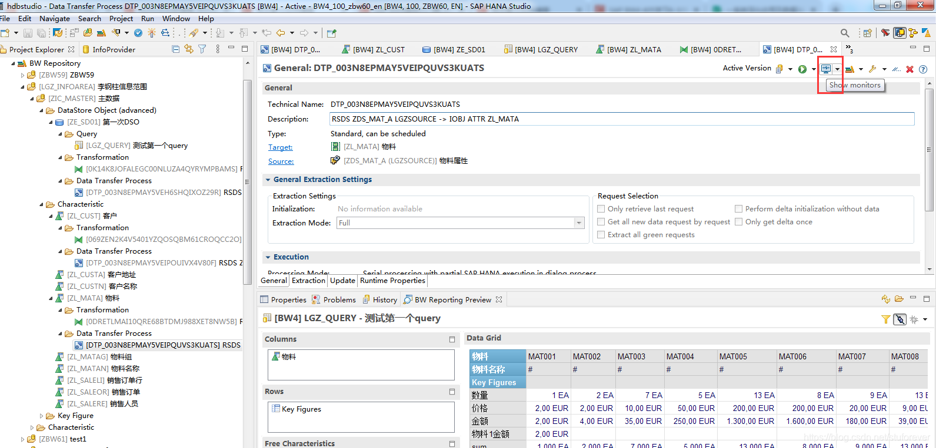Click the Target link
This screenshot has height=448, width=936.
tap(281, 147)
